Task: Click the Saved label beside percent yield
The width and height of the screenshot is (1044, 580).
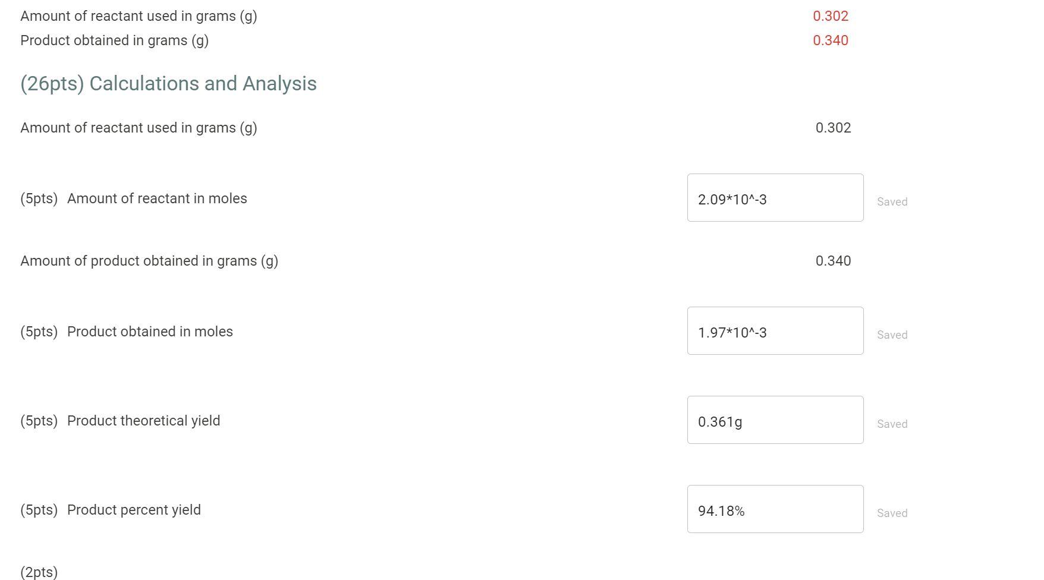Action: [x=892, y=512]
